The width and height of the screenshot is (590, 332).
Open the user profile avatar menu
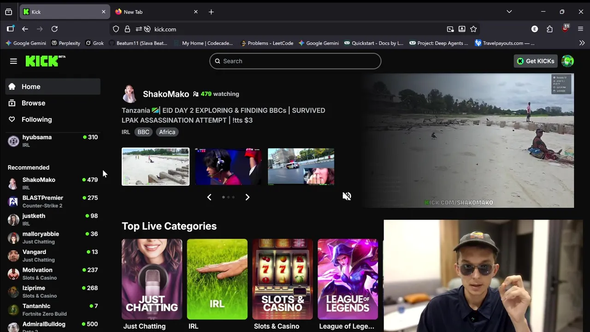[x=567, y=61]
